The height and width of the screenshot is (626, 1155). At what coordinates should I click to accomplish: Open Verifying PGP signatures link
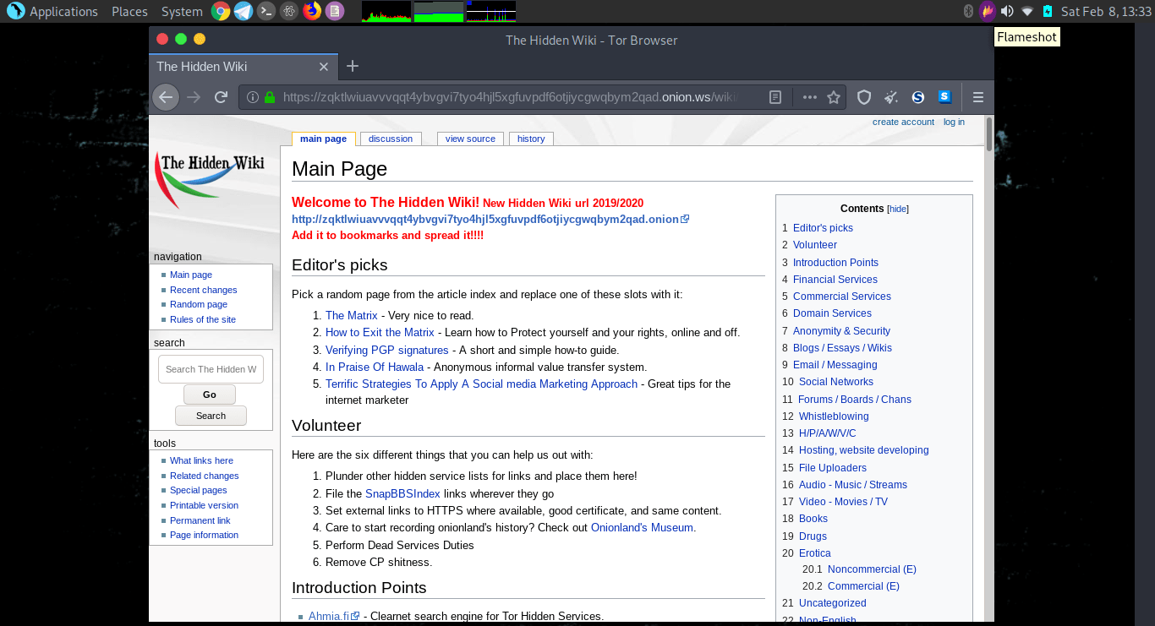coord(387,350)
